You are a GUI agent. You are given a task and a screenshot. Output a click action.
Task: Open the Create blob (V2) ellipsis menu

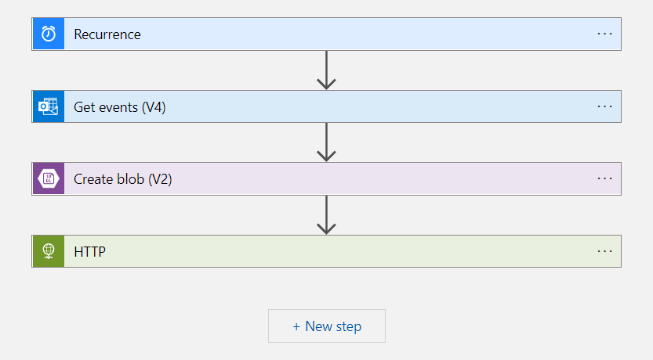pos(604,179)
